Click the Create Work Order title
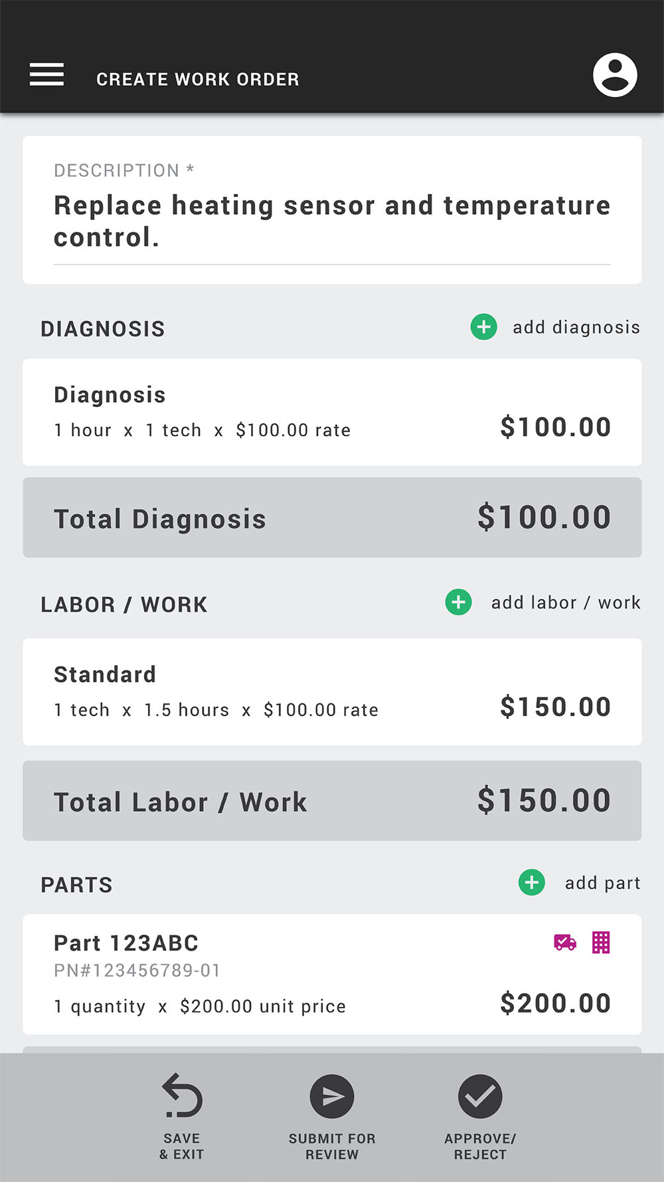 198,79
